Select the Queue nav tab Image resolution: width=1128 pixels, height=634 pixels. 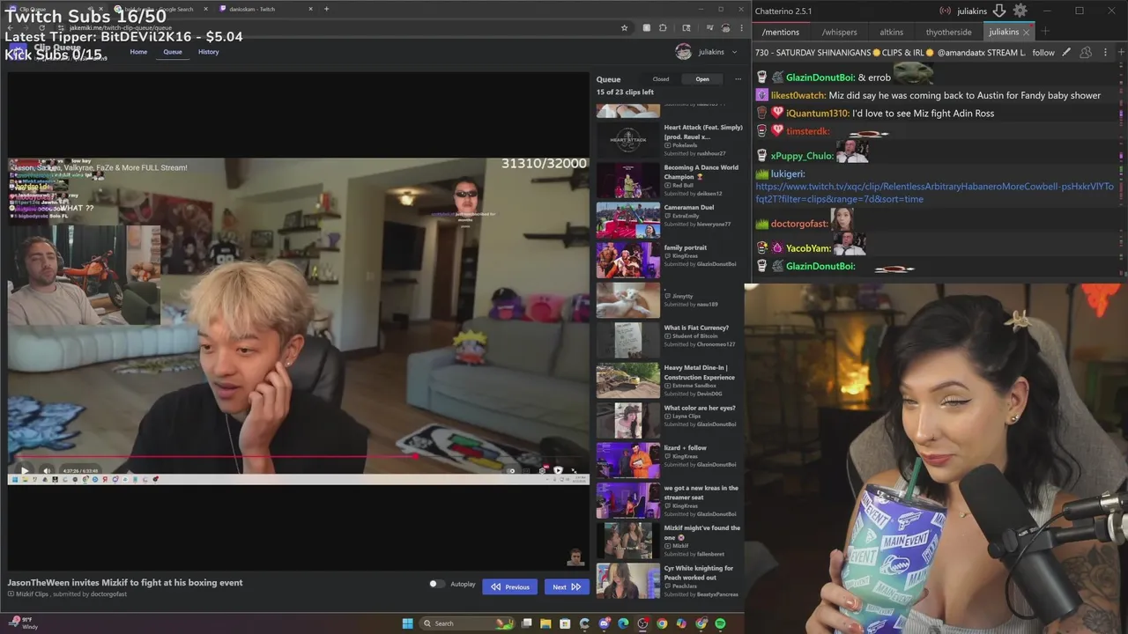pyautogui.click(x=173, y=52)
